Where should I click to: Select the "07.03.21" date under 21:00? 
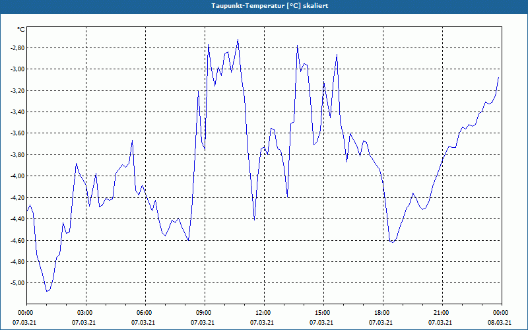coord(440,322)
